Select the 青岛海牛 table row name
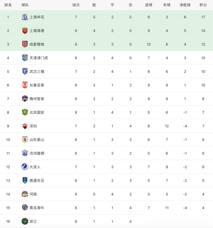Viewport: 213px width, 228px height. tap(37, 208)
